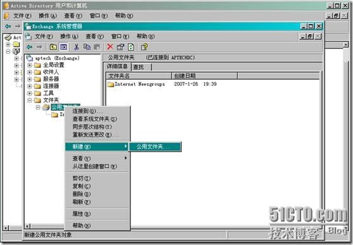Choose 剪切 in context menu
The image size is (353, 245).
[x=97, y=178]
